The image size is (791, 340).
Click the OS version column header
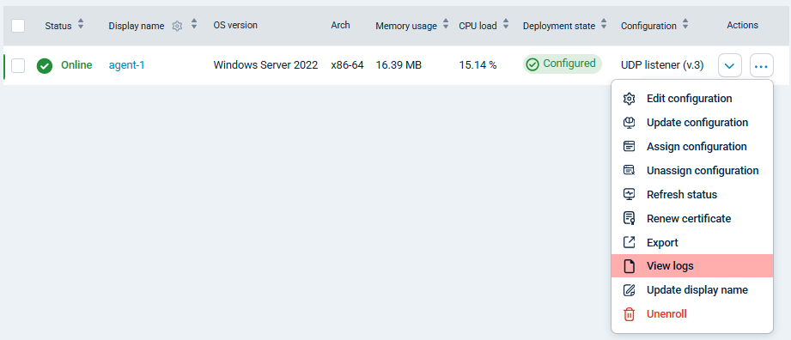click(235, 25)
